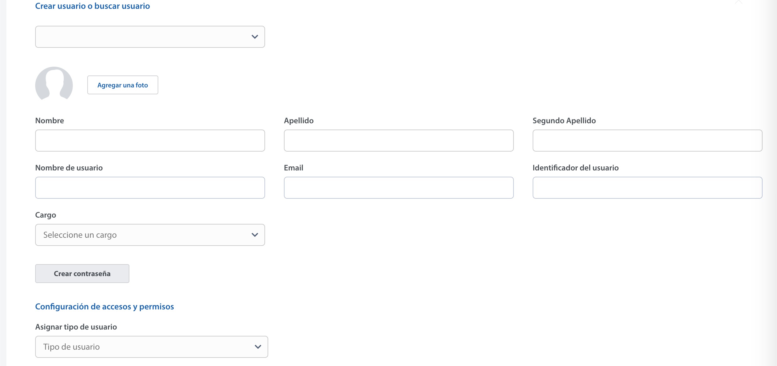Focus the Apellido input field
The width and height of the screenshot is (777, 366).
(399, 141)
